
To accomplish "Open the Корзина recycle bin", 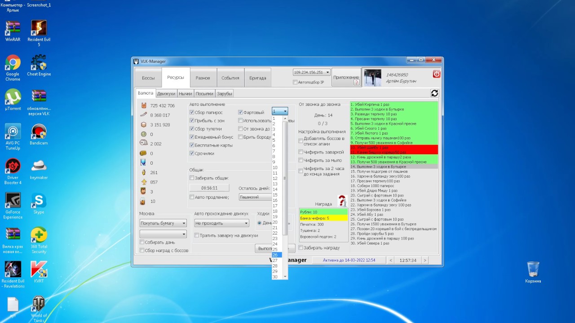I will [533, 272].
